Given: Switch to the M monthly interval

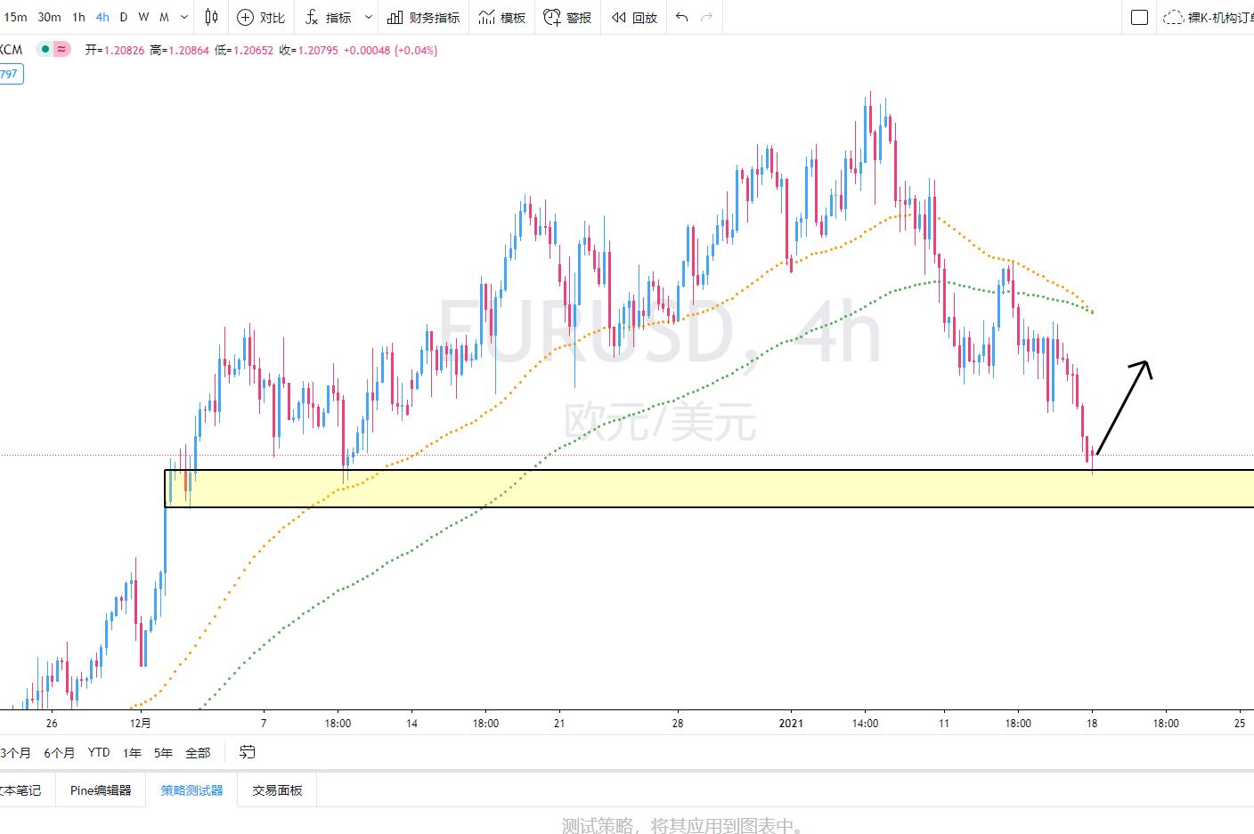Looking at the screenshot, I should point(164,17).
